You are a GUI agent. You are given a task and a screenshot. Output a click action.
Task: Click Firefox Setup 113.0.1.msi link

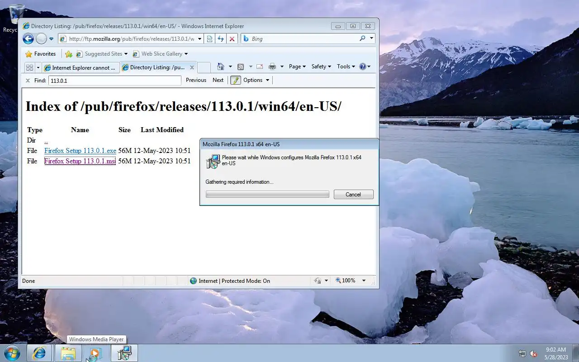tap(80, 161)
